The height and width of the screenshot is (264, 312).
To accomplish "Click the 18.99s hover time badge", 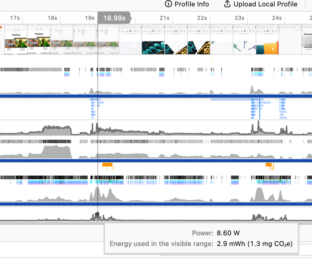I will pyautogui.click(x=114, y=18).
